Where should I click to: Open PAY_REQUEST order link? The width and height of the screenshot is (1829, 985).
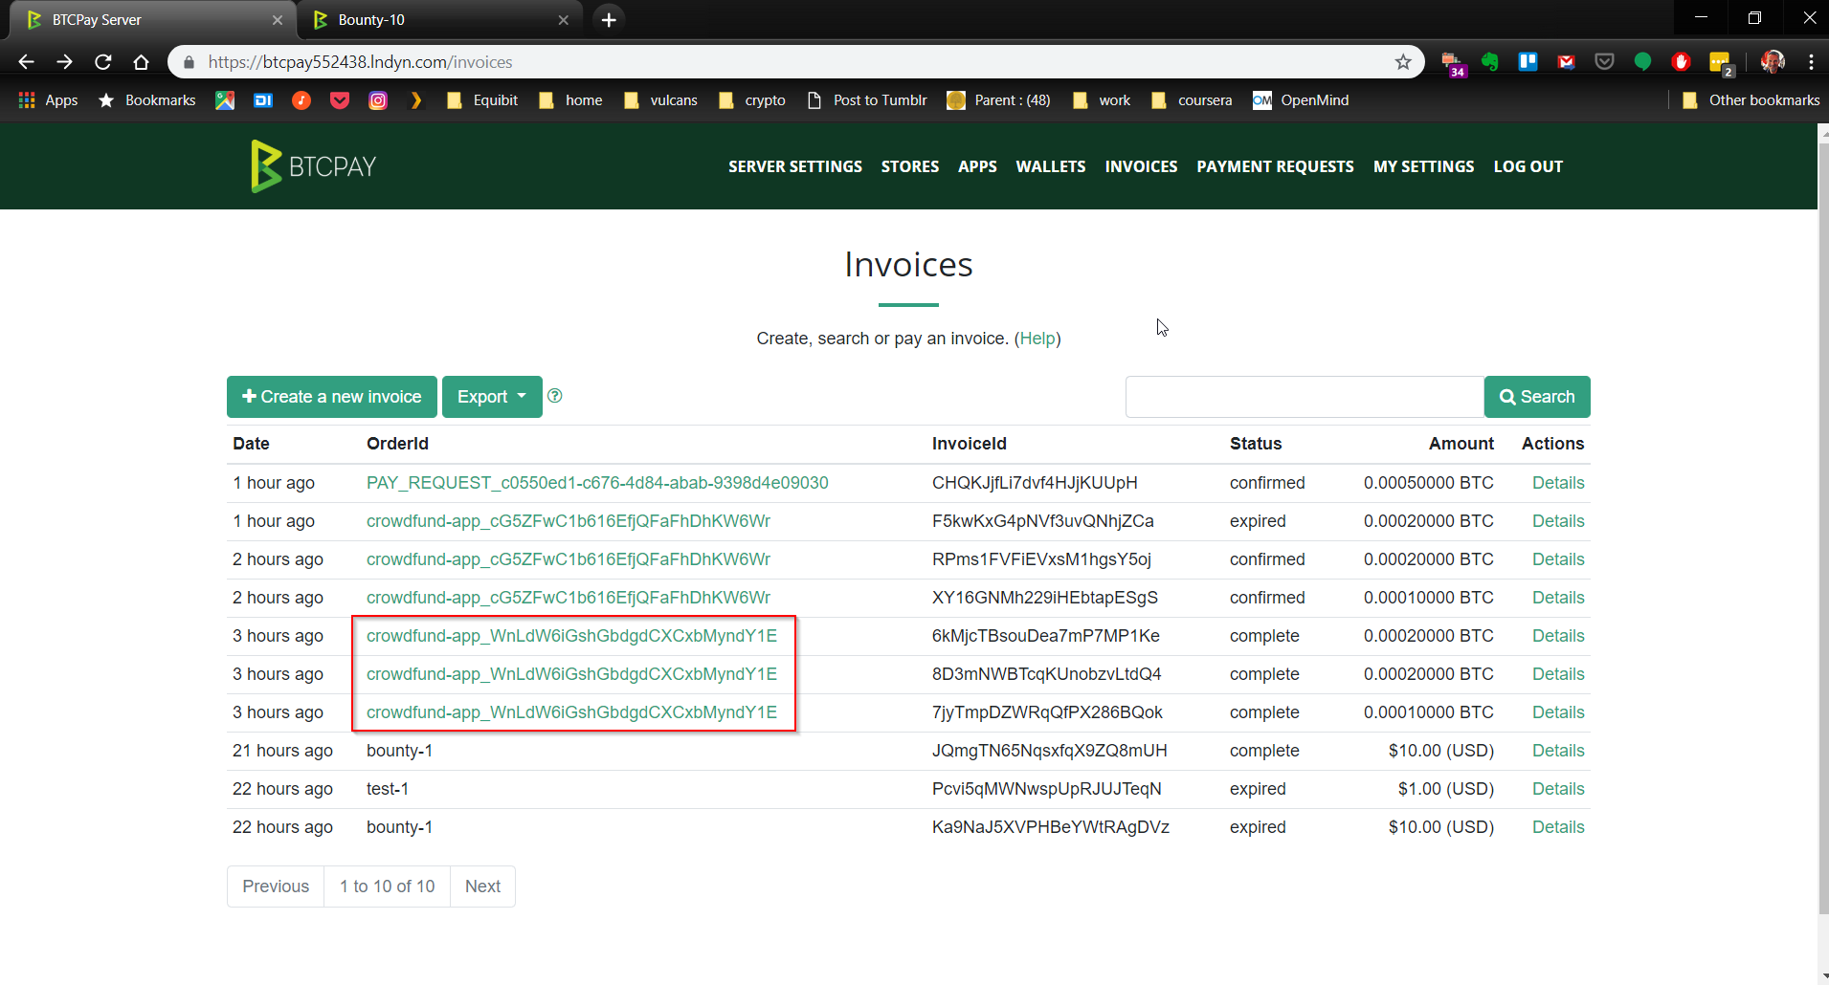[597, 483]
